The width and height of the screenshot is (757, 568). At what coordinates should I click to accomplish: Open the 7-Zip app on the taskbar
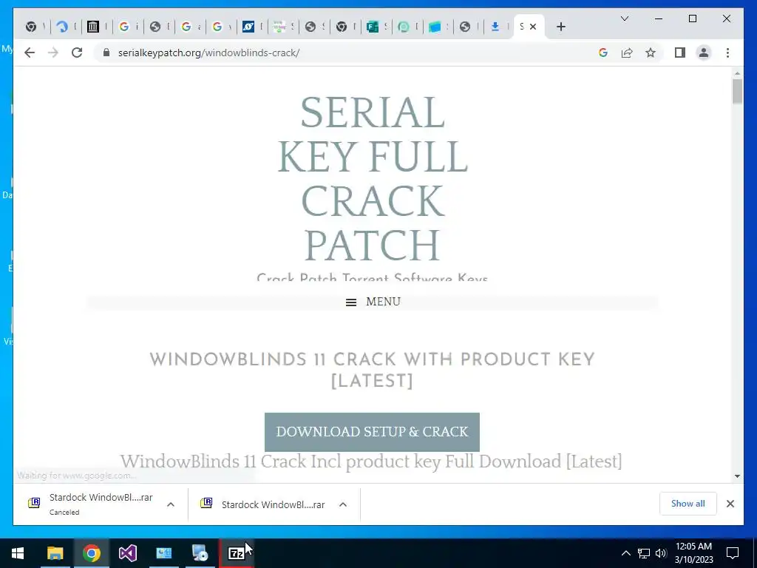236,553
